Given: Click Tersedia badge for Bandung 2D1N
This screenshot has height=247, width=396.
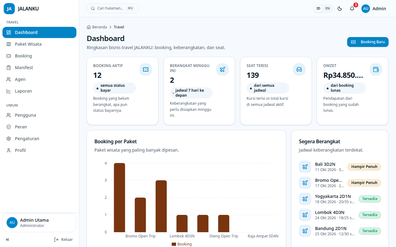Looking at the screenshot, I should (370, 231).
